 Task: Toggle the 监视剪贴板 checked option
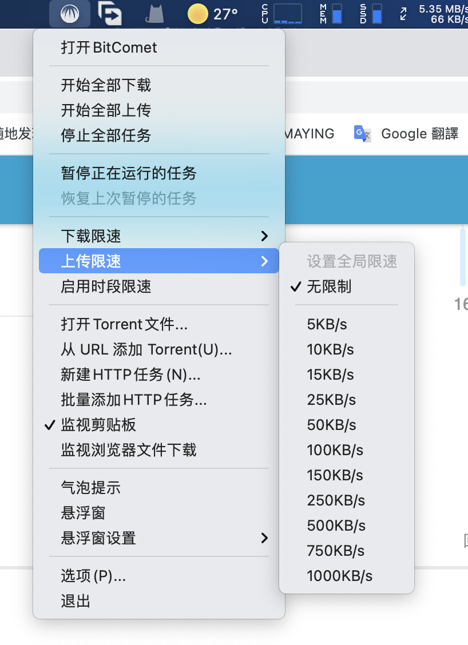[x=159, y=425]
